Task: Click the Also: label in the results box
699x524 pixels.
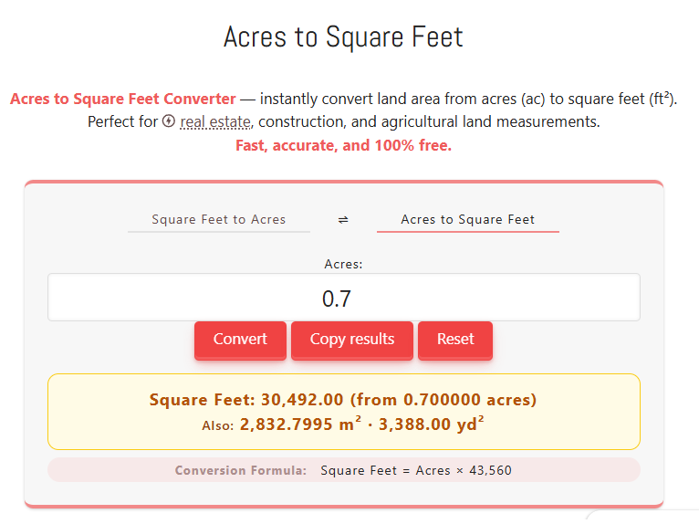Action: pos(218,425)
